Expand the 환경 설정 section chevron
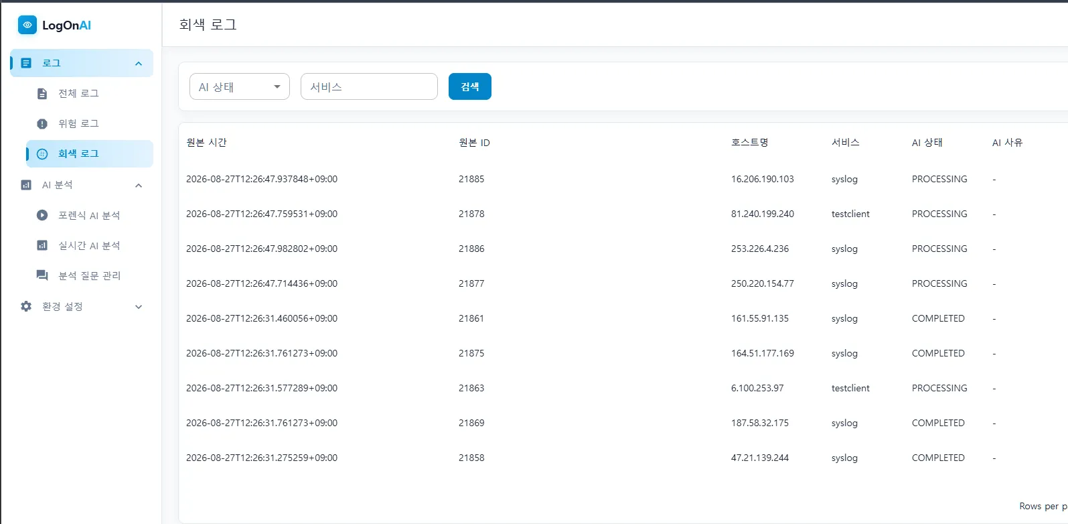This screenshot has width=1068, height=524. [139, 307]
